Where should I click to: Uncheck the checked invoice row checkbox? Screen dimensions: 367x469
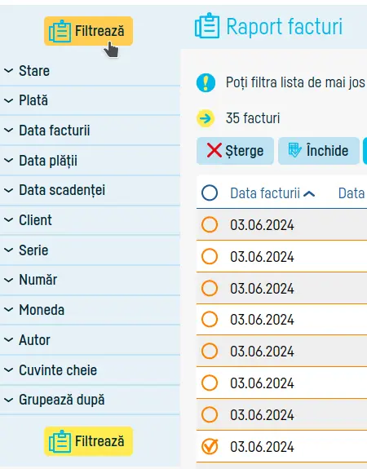pyautogui.click(x=210, y=446)
